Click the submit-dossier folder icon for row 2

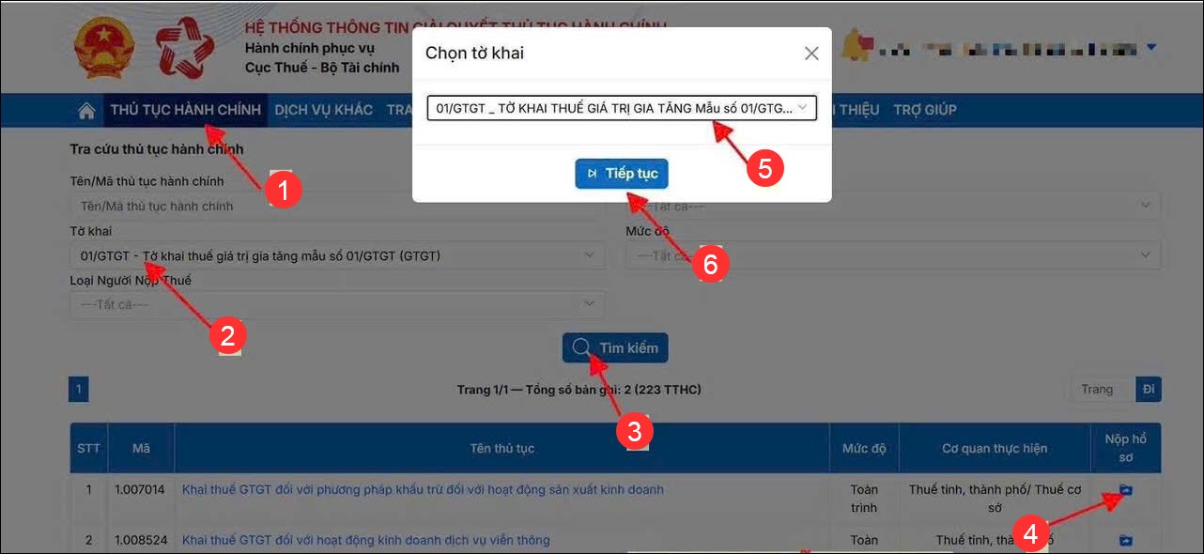coord(1125,540)
